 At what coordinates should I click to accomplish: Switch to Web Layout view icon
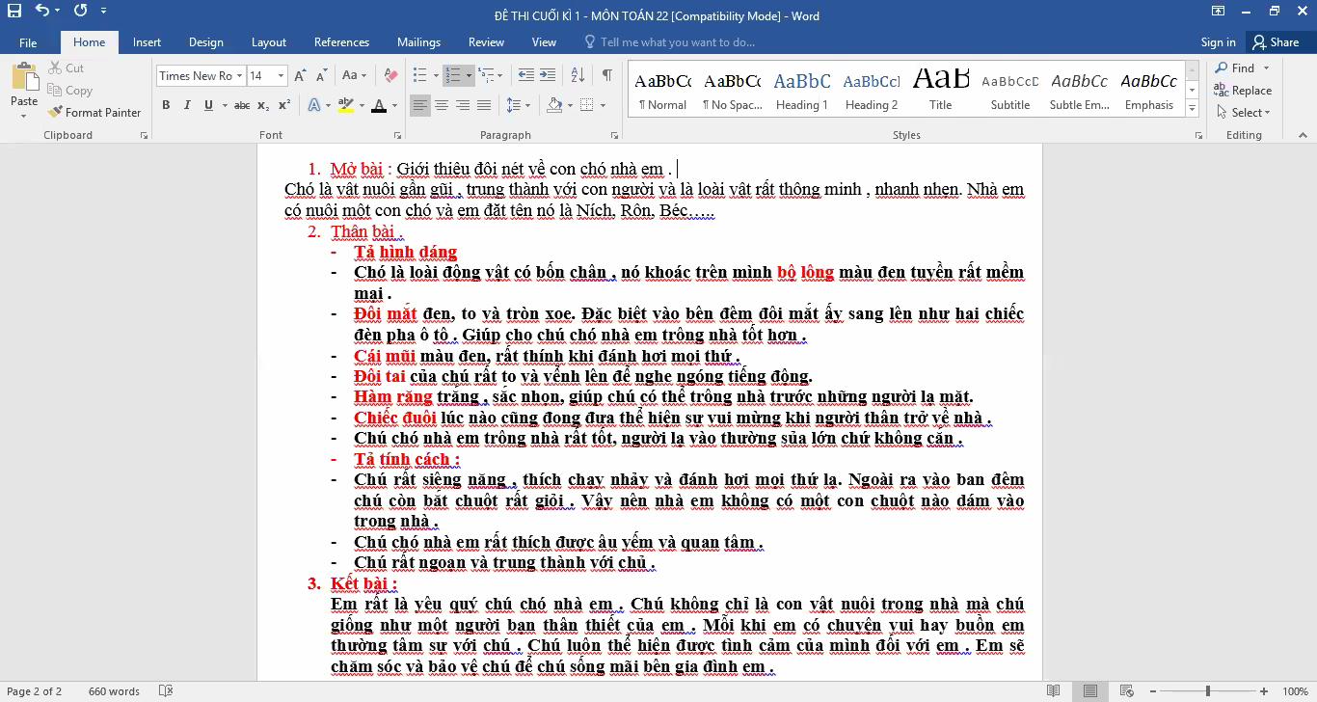point(1125,691)
